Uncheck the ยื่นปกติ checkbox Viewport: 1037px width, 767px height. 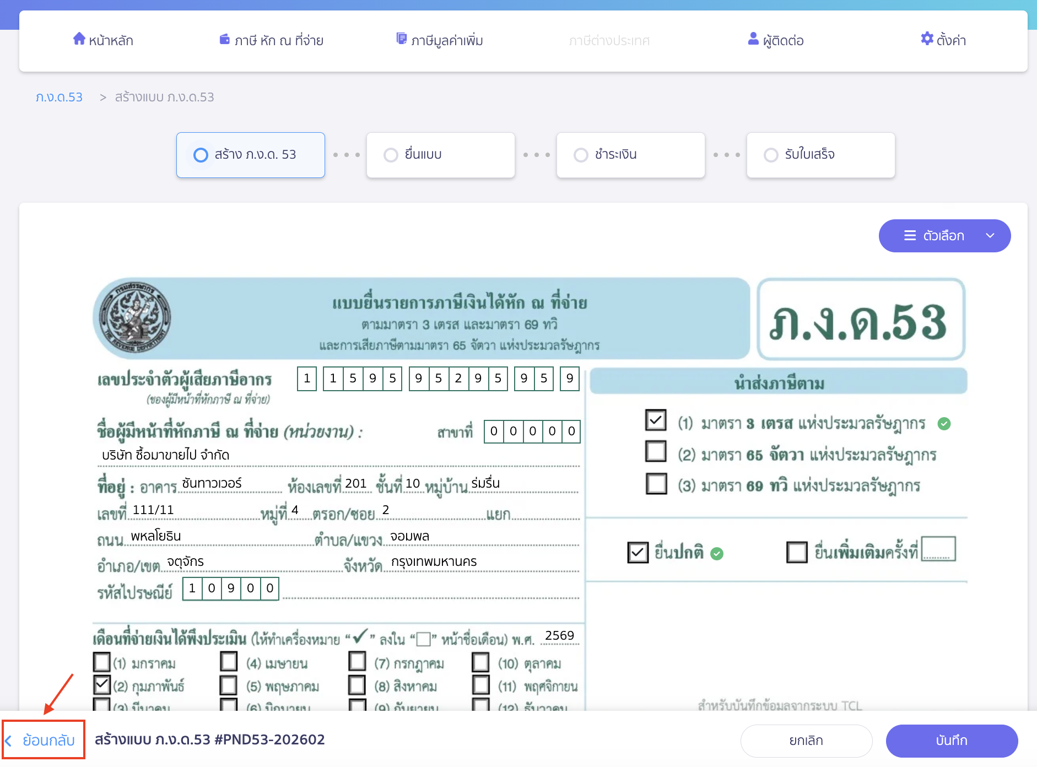click(638, 552)
